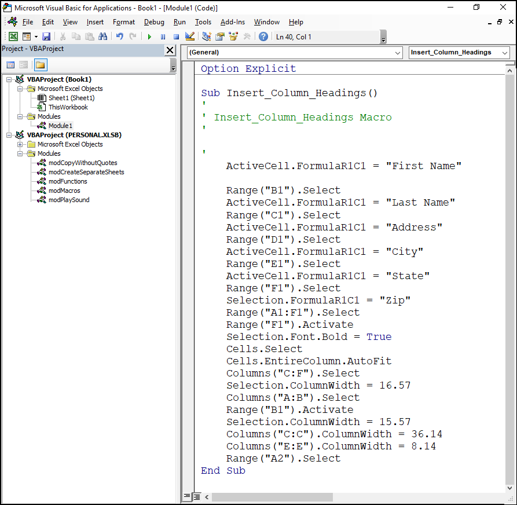
Task: Switch to Procedure View button
Action: click(x=187, y=496)
